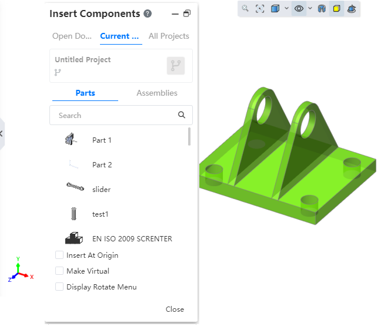Open the Insert Components help icon
The height and width of the screenshot is (330, 381).
(x=148, y=14)
